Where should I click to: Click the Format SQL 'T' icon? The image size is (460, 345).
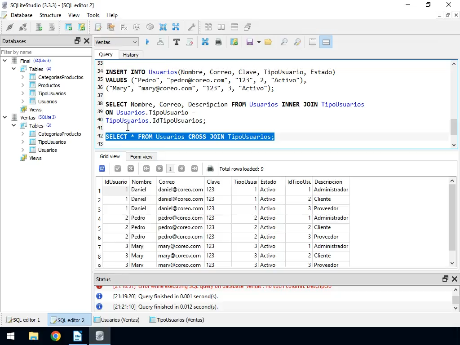click(176, 42)
